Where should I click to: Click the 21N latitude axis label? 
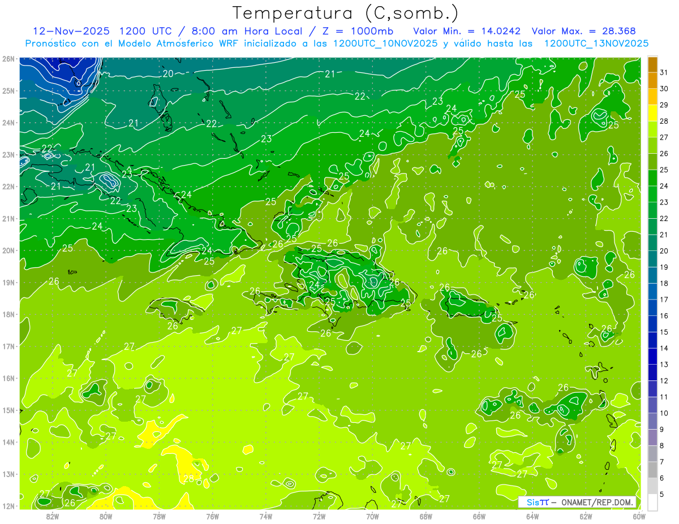[8, 218]
